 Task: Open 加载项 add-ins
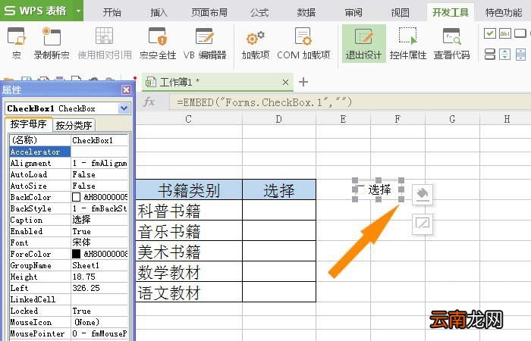[256, 44]
